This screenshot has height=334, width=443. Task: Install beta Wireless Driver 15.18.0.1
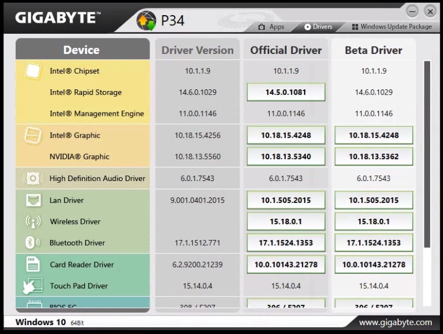pos(374,221)
